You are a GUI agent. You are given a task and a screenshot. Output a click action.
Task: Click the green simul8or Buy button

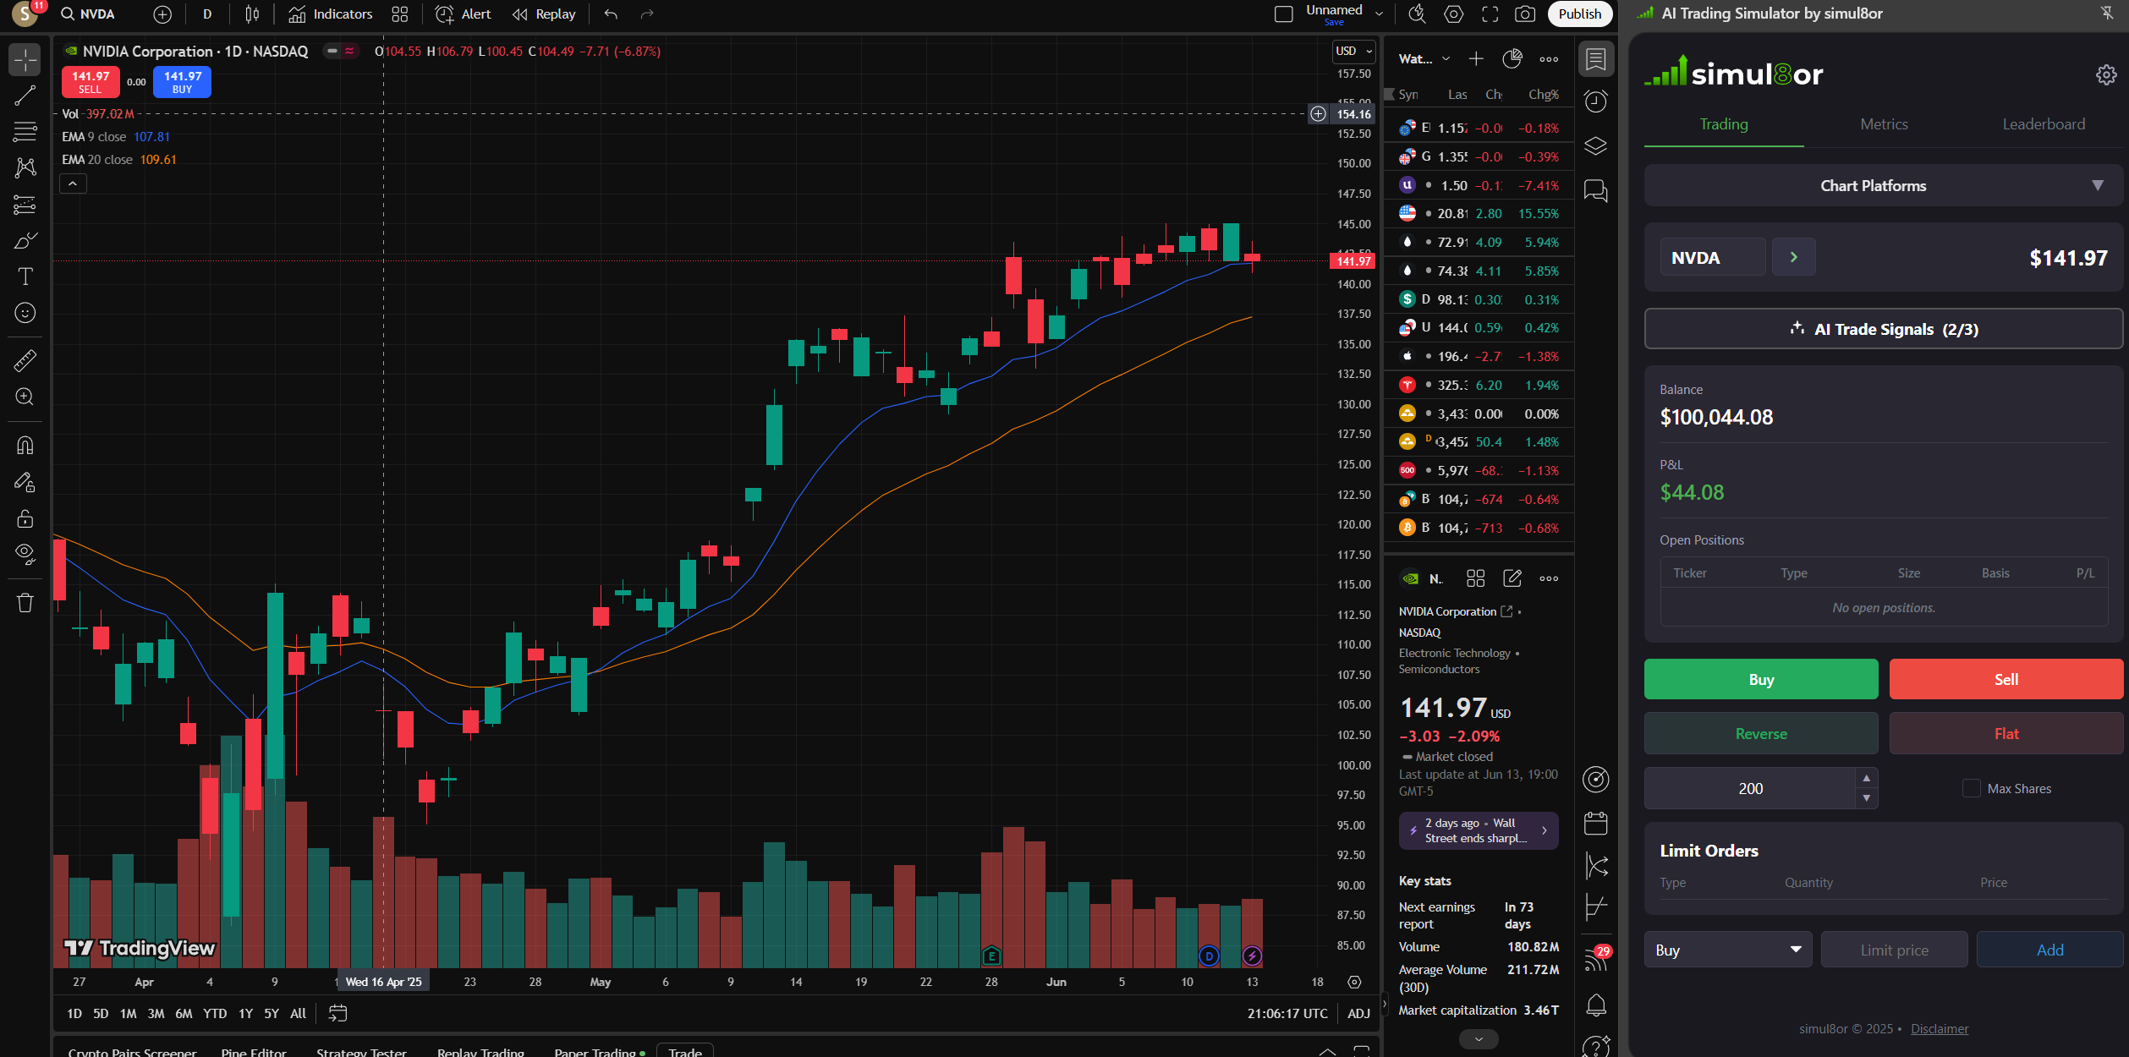click(1761, 679)
